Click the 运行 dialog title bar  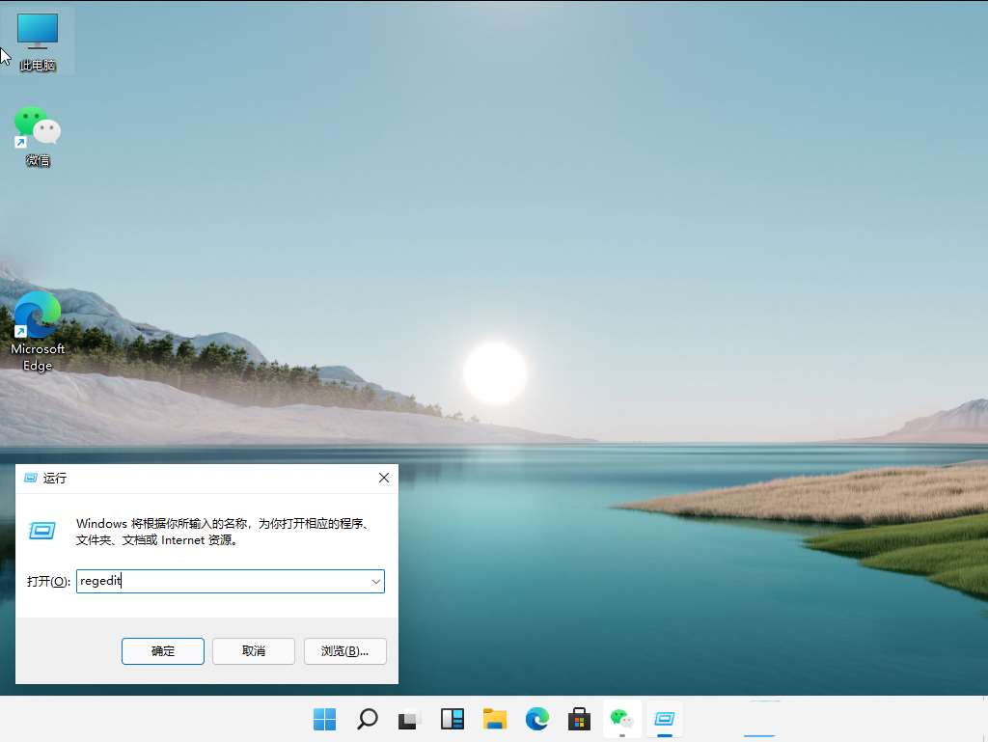(193, 478)
